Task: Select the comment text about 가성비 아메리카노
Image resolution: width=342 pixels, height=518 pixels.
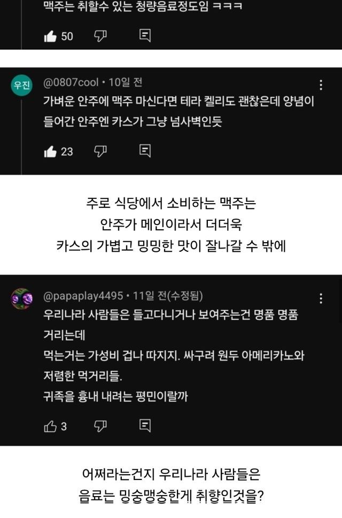Action: 174,355
